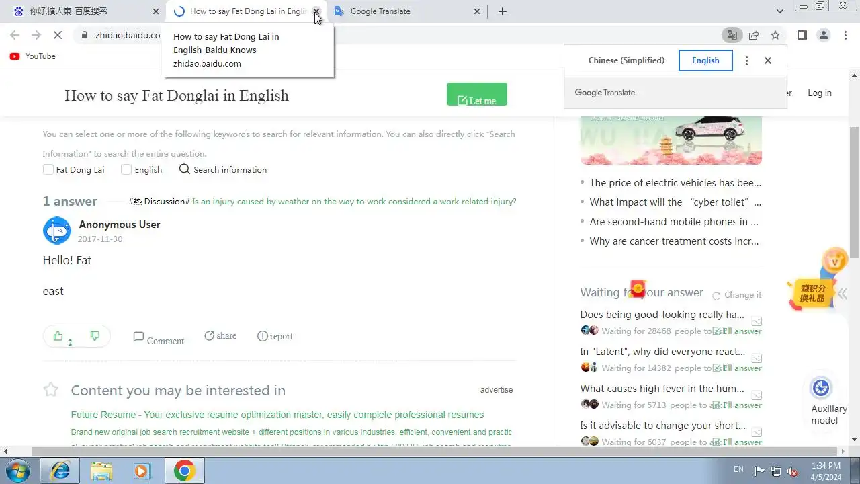Close the Google Translate tab
This screenshot has height=484, width=860.
tap(478, 11)
